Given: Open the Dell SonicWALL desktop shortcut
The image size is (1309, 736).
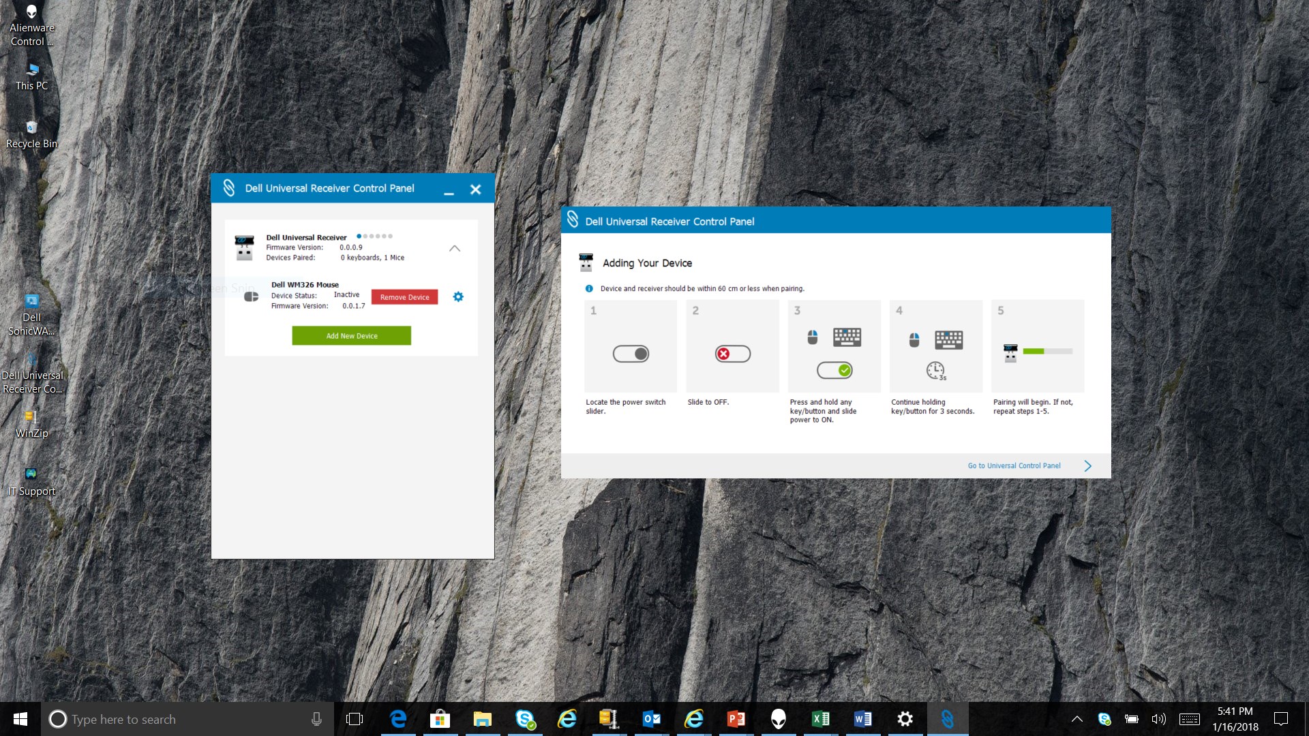Looking at the screenshot, I should pos(31,315).
